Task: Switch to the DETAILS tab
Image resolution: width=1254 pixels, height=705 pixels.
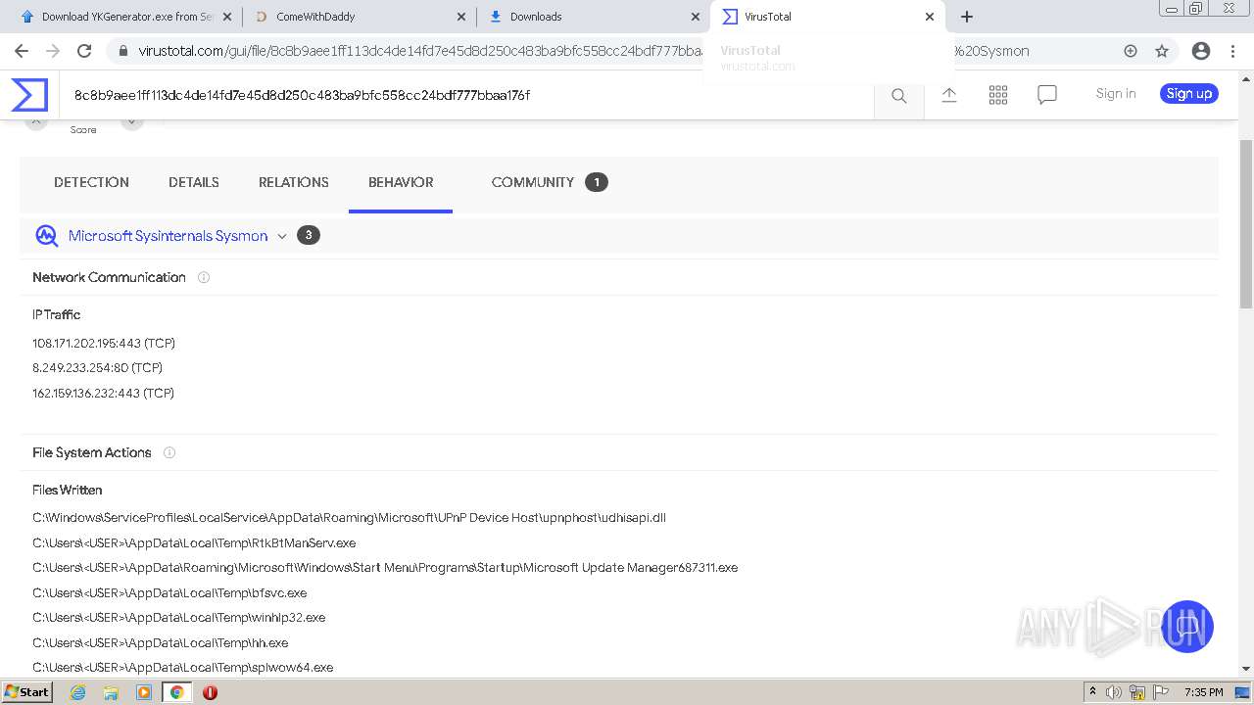Action: (194, 182)
